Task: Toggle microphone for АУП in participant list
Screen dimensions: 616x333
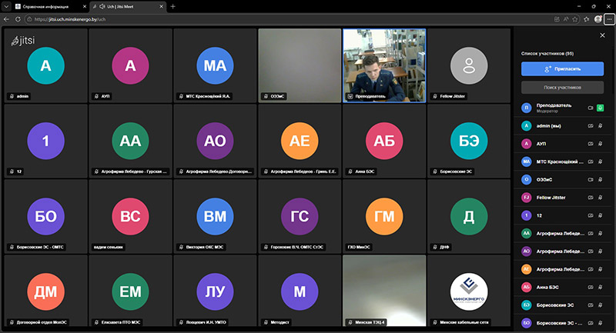Action: (600, 143)
